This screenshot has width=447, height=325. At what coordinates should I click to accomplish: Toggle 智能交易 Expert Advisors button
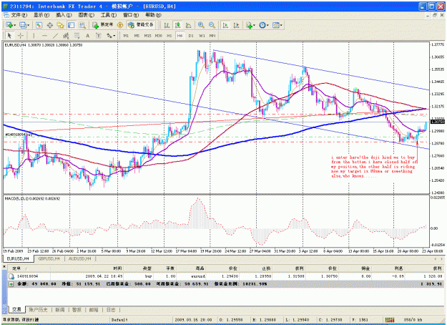pyautogui.click(x=141, y=25)
